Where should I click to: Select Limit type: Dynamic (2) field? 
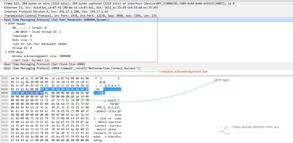pyautogui.click(x=31, y=60)
